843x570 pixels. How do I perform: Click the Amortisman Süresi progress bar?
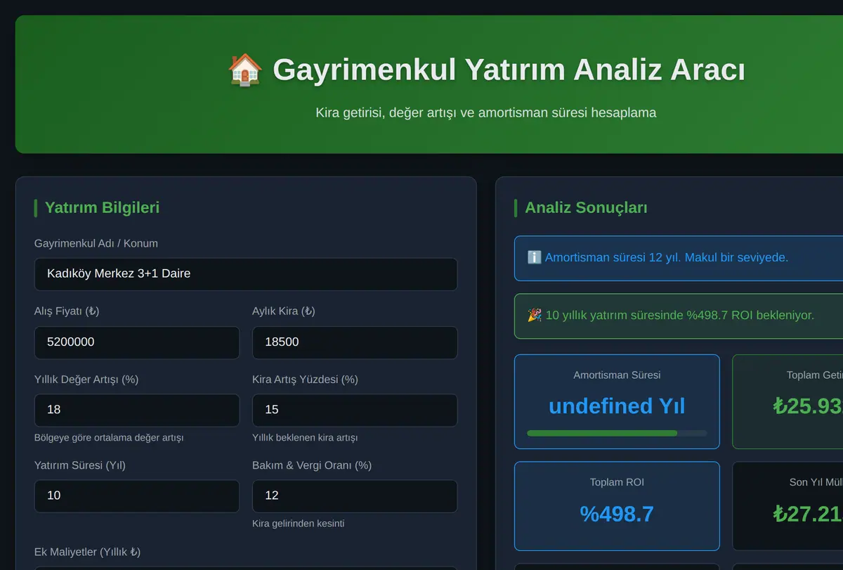[x=617, y=433]
